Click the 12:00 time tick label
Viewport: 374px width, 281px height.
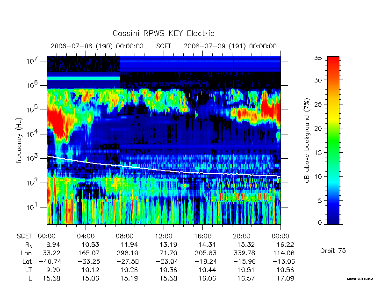164,237
